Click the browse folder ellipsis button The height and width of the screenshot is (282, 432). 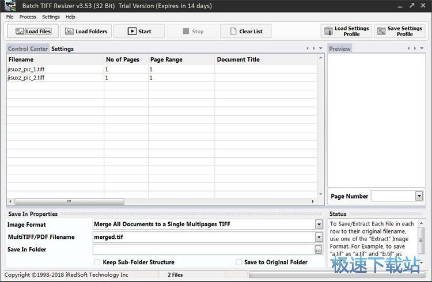pyautogui.click(x=318, y=250)
